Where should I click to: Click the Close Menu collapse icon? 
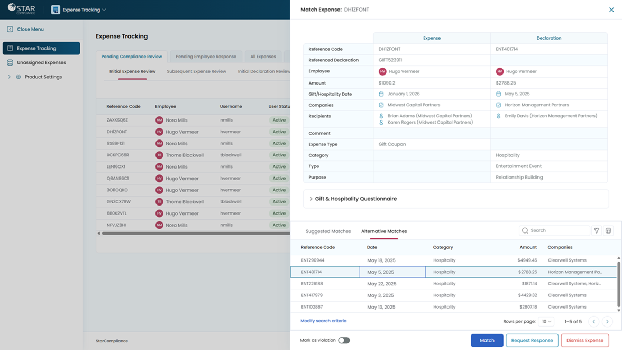point(10,29)
